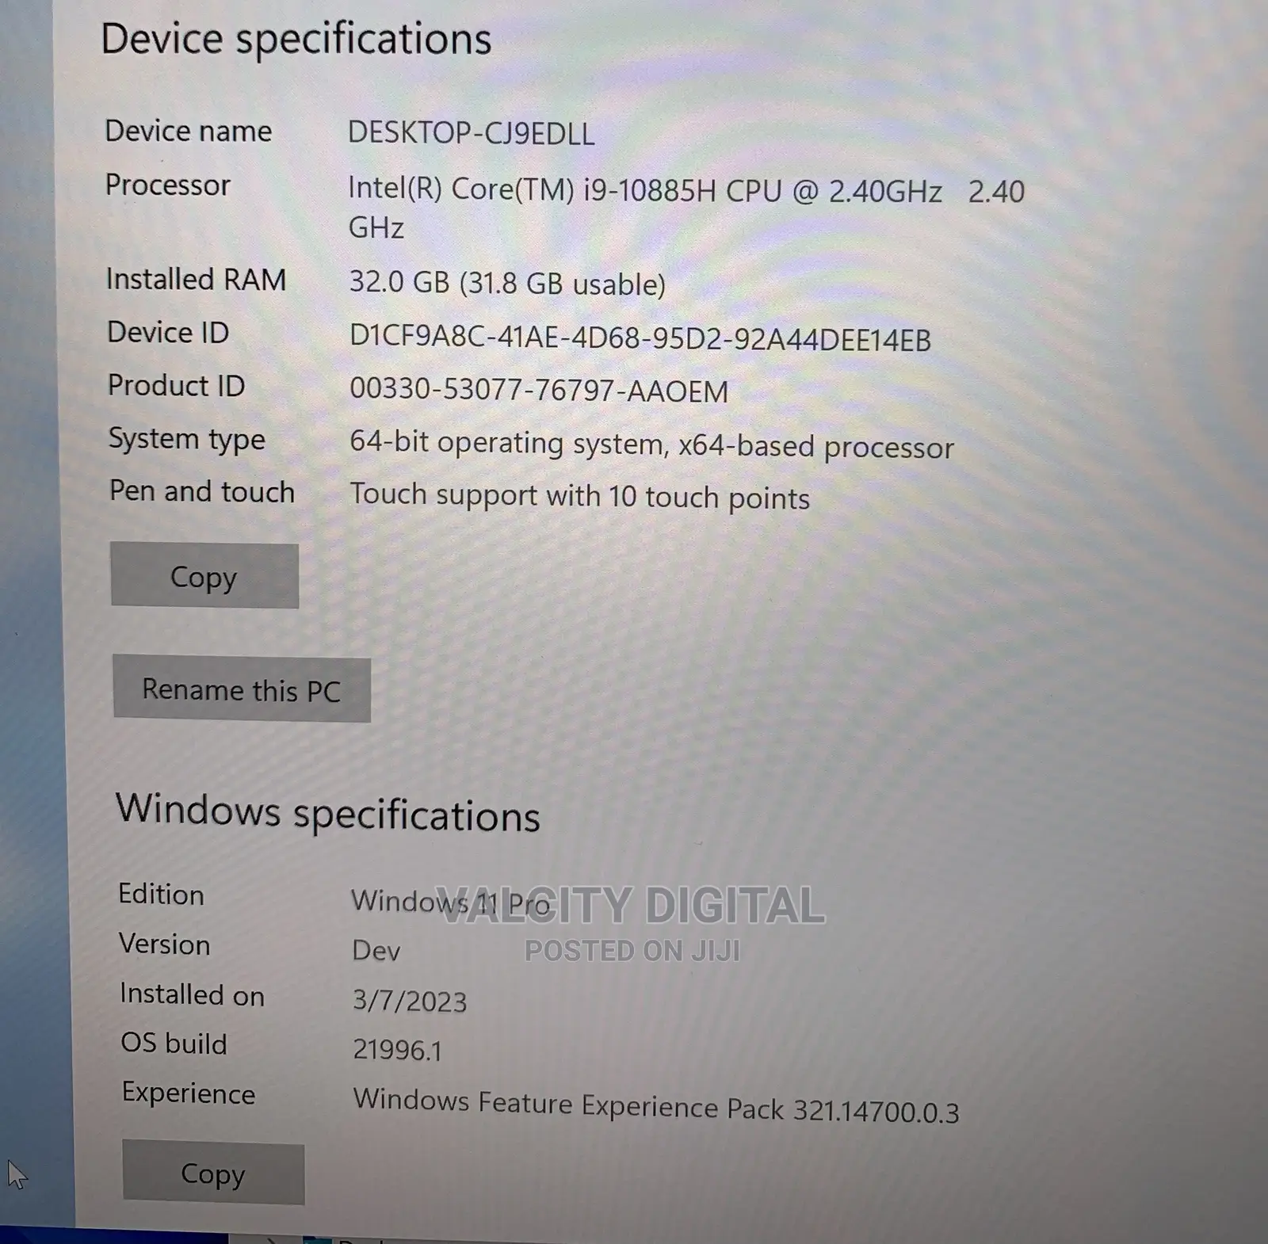
Task: Click the Device name label
Action: (x=189, y=131)
